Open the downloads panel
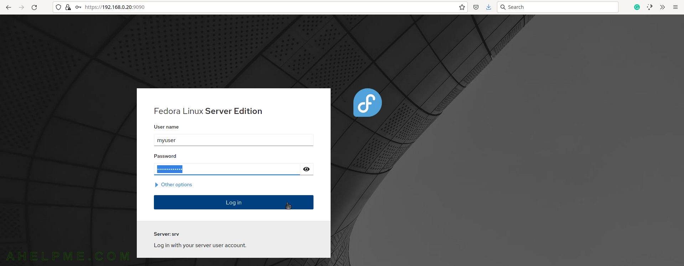This screenshot has height=266, width=684. [x=489, y=7]
